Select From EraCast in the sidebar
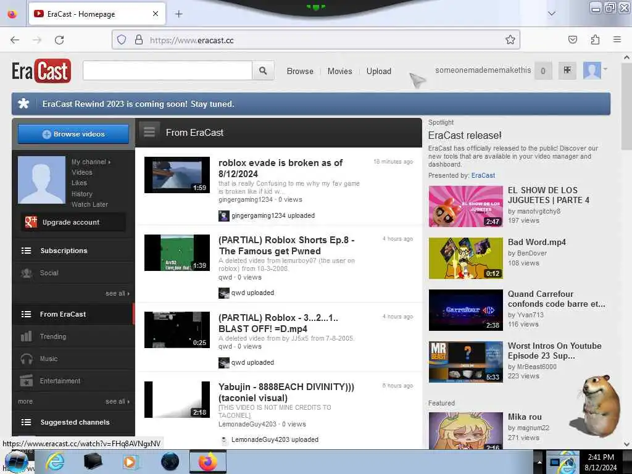The width and height of the screenshot is (632, 474). pyautogui.click(x=73, y=314)
